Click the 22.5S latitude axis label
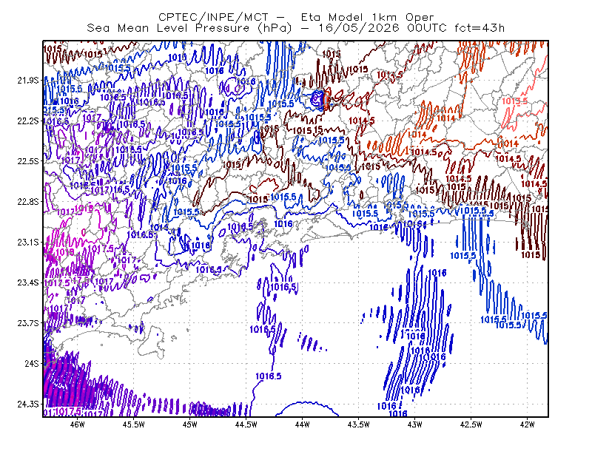The image size is (592, 457). click(28, 161)
